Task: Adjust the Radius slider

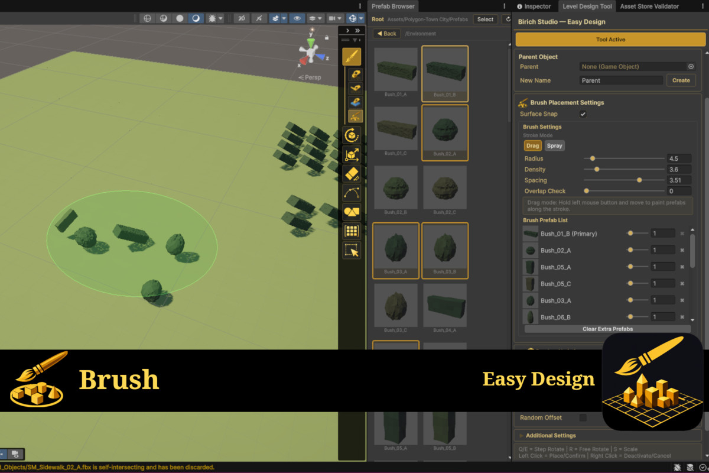Action: 623,158
